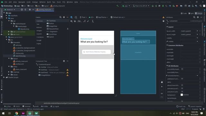The height and width of the screenshot is (116, 206).
Task: Search the Palette panel
Action: [61, 17]
